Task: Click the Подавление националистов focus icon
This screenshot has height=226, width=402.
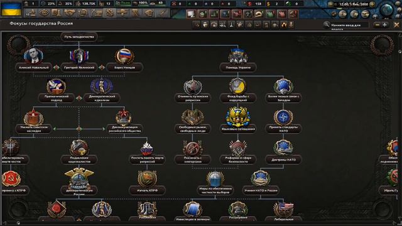Action: pos(79,148)
